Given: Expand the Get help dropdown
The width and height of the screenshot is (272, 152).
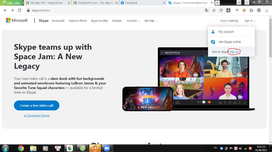Looking at the screenshot, I should click(151, 21).
